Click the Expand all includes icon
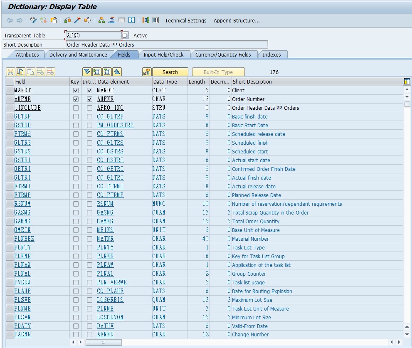Screen dimensions: 412x348 97,72
